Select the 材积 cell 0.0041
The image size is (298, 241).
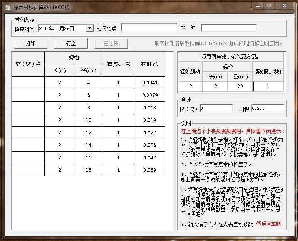click(x=150, y=82)
